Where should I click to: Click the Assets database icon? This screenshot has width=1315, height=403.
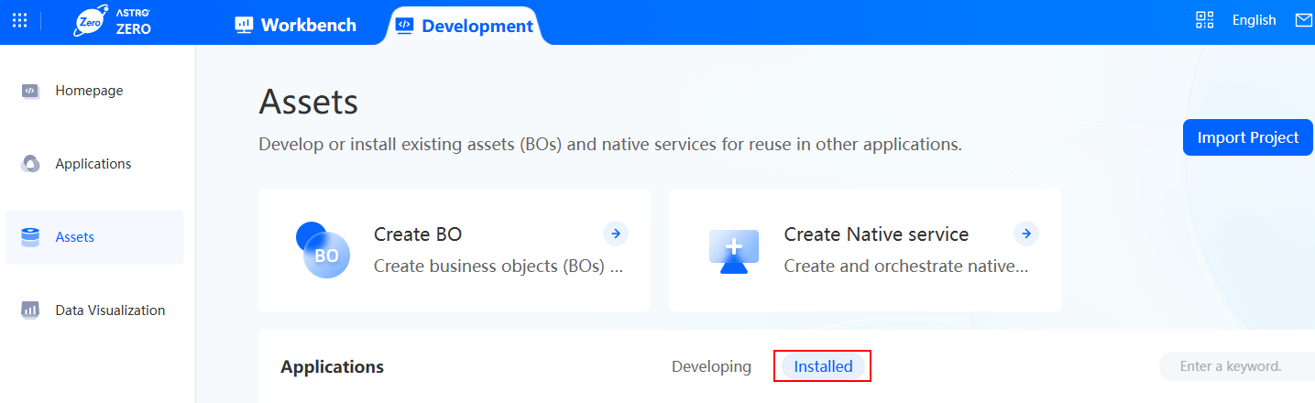[30, 237]
